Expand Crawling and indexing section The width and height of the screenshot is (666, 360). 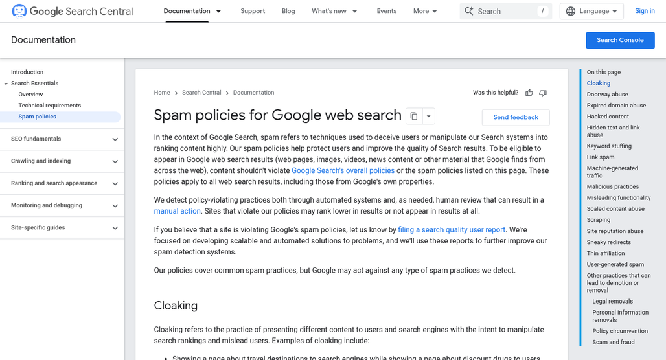coord(62,161)
